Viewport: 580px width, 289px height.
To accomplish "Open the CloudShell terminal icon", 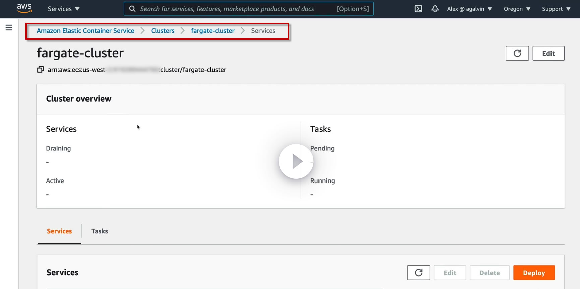I will click(418, 9).
